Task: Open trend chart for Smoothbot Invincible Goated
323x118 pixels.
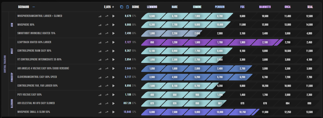Action: click(x=107, y=33)
